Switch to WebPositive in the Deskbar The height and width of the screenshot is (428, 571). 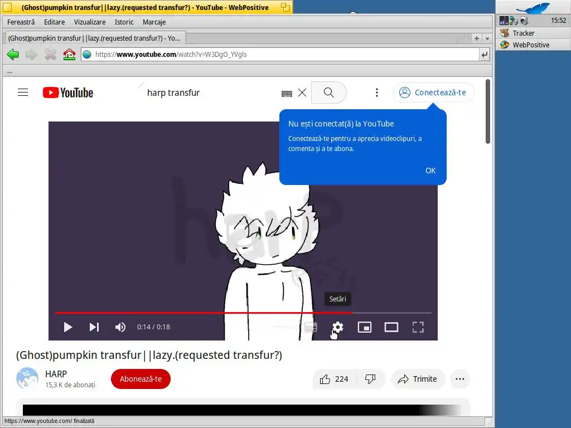[533, 45]
